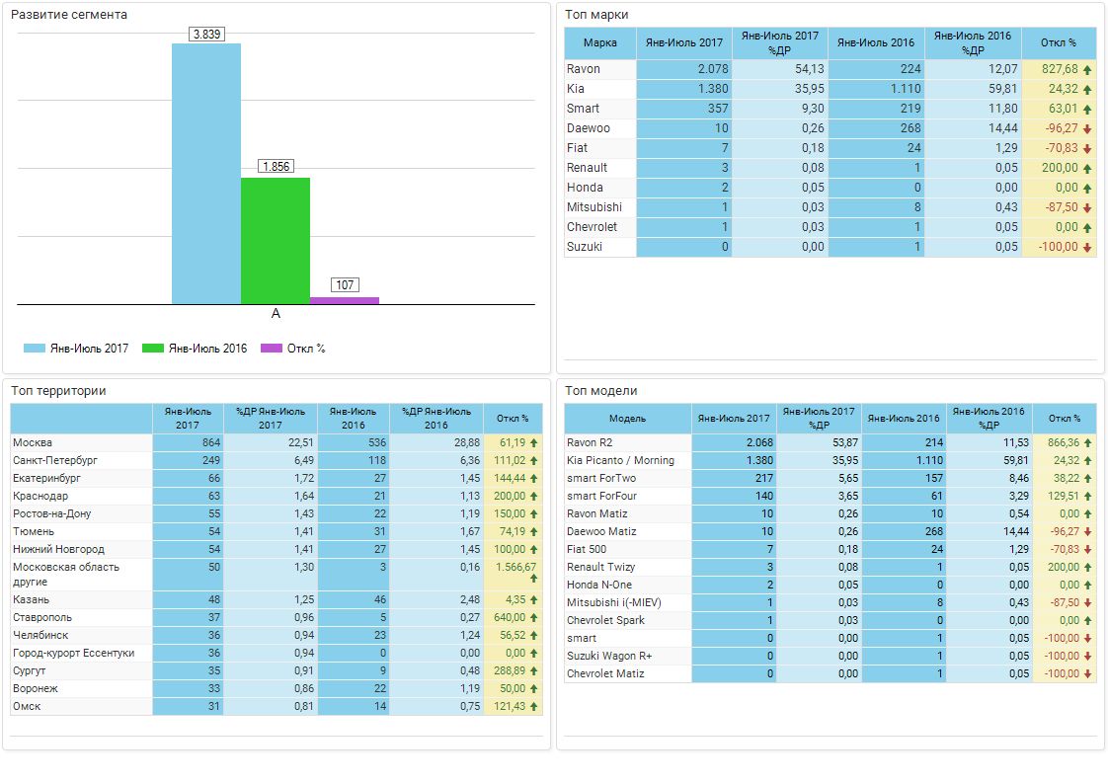Sort Топ марки by the Откл % header
The image size is (1108, 783).
(x=1059, y=43)
